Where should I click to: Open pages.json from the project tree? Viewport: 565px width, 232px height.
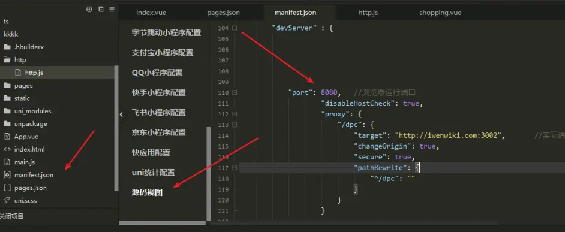[x=25, y=188]
